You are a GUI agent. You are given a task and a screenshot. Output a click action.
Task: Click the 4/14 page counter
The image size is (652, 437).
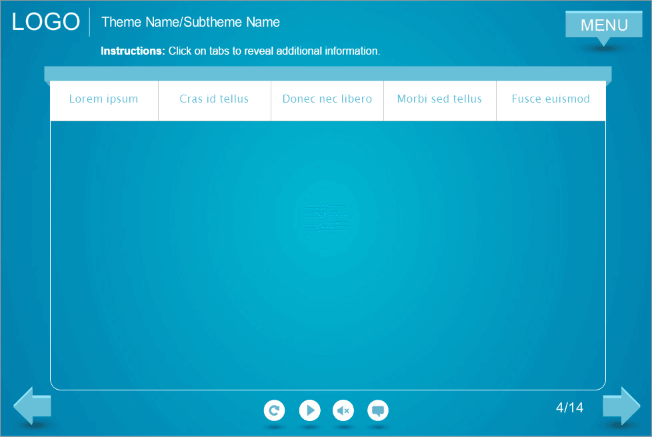click(569, 408)
